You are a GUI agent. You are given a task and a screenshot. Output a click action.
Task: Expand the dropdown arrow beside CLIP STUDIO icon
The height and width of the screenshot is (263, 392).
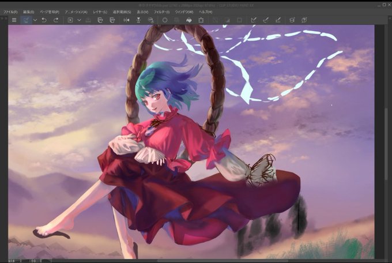[x=35, y=20]
